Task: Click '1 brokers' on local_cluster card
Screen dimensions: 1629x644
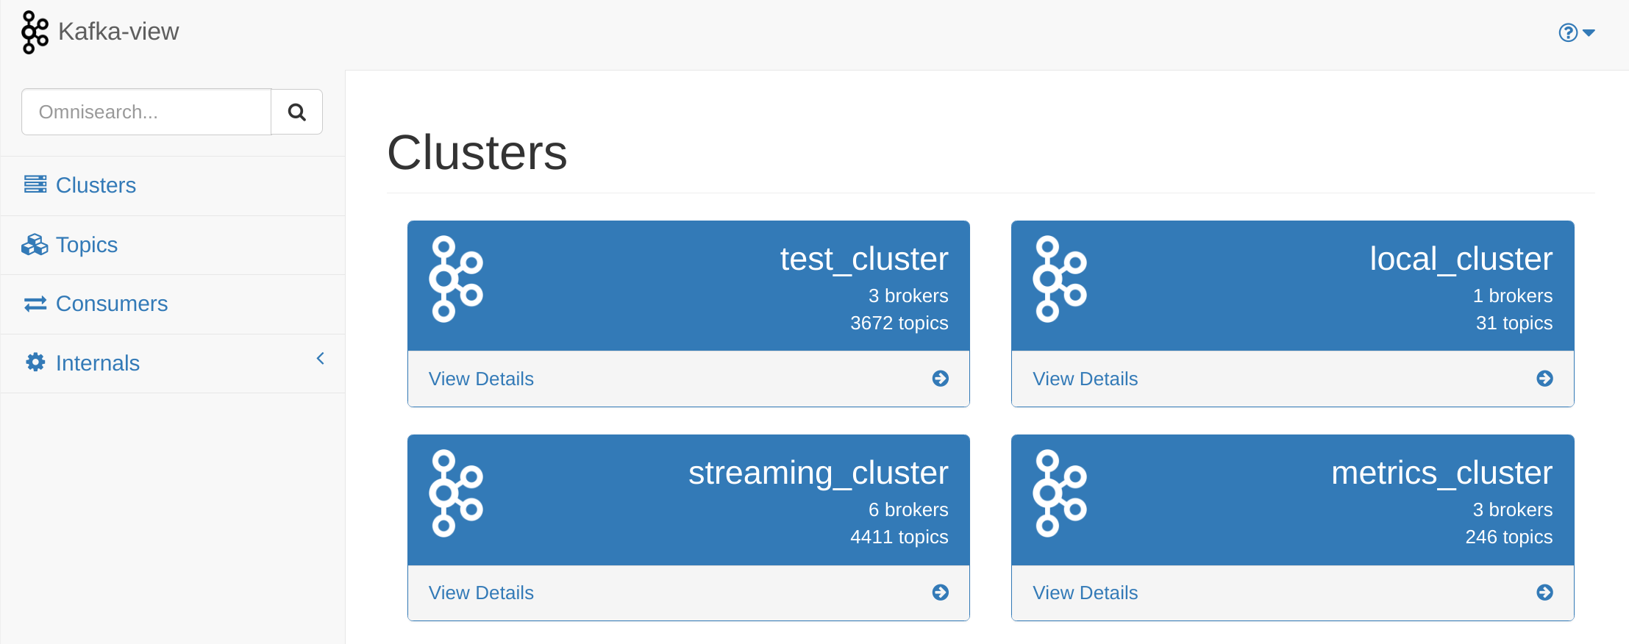Action: point(1513,296)
